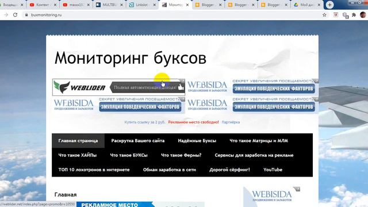Image resolution: width=368 pixels, height=207 pixels.
Task: Switch to the Linkslot tab
Action: pyautogui.click(x=141, y=5)
